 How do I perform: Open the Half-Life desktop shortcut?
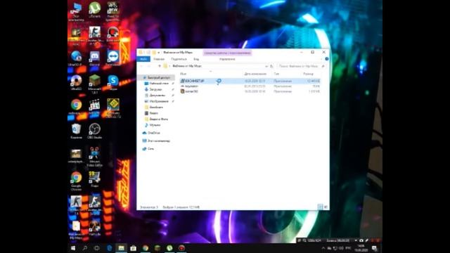pos(94,228)
